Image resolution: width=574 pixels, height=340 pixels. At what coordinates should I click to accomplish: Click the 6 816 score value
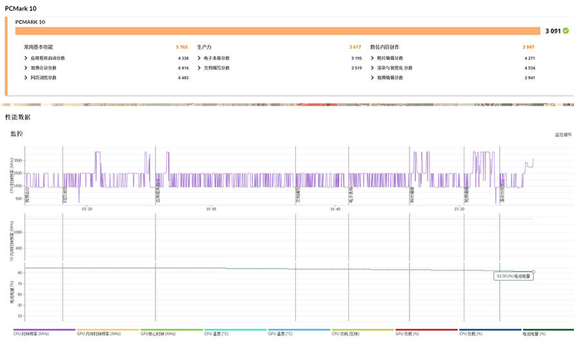coord(183,68)
